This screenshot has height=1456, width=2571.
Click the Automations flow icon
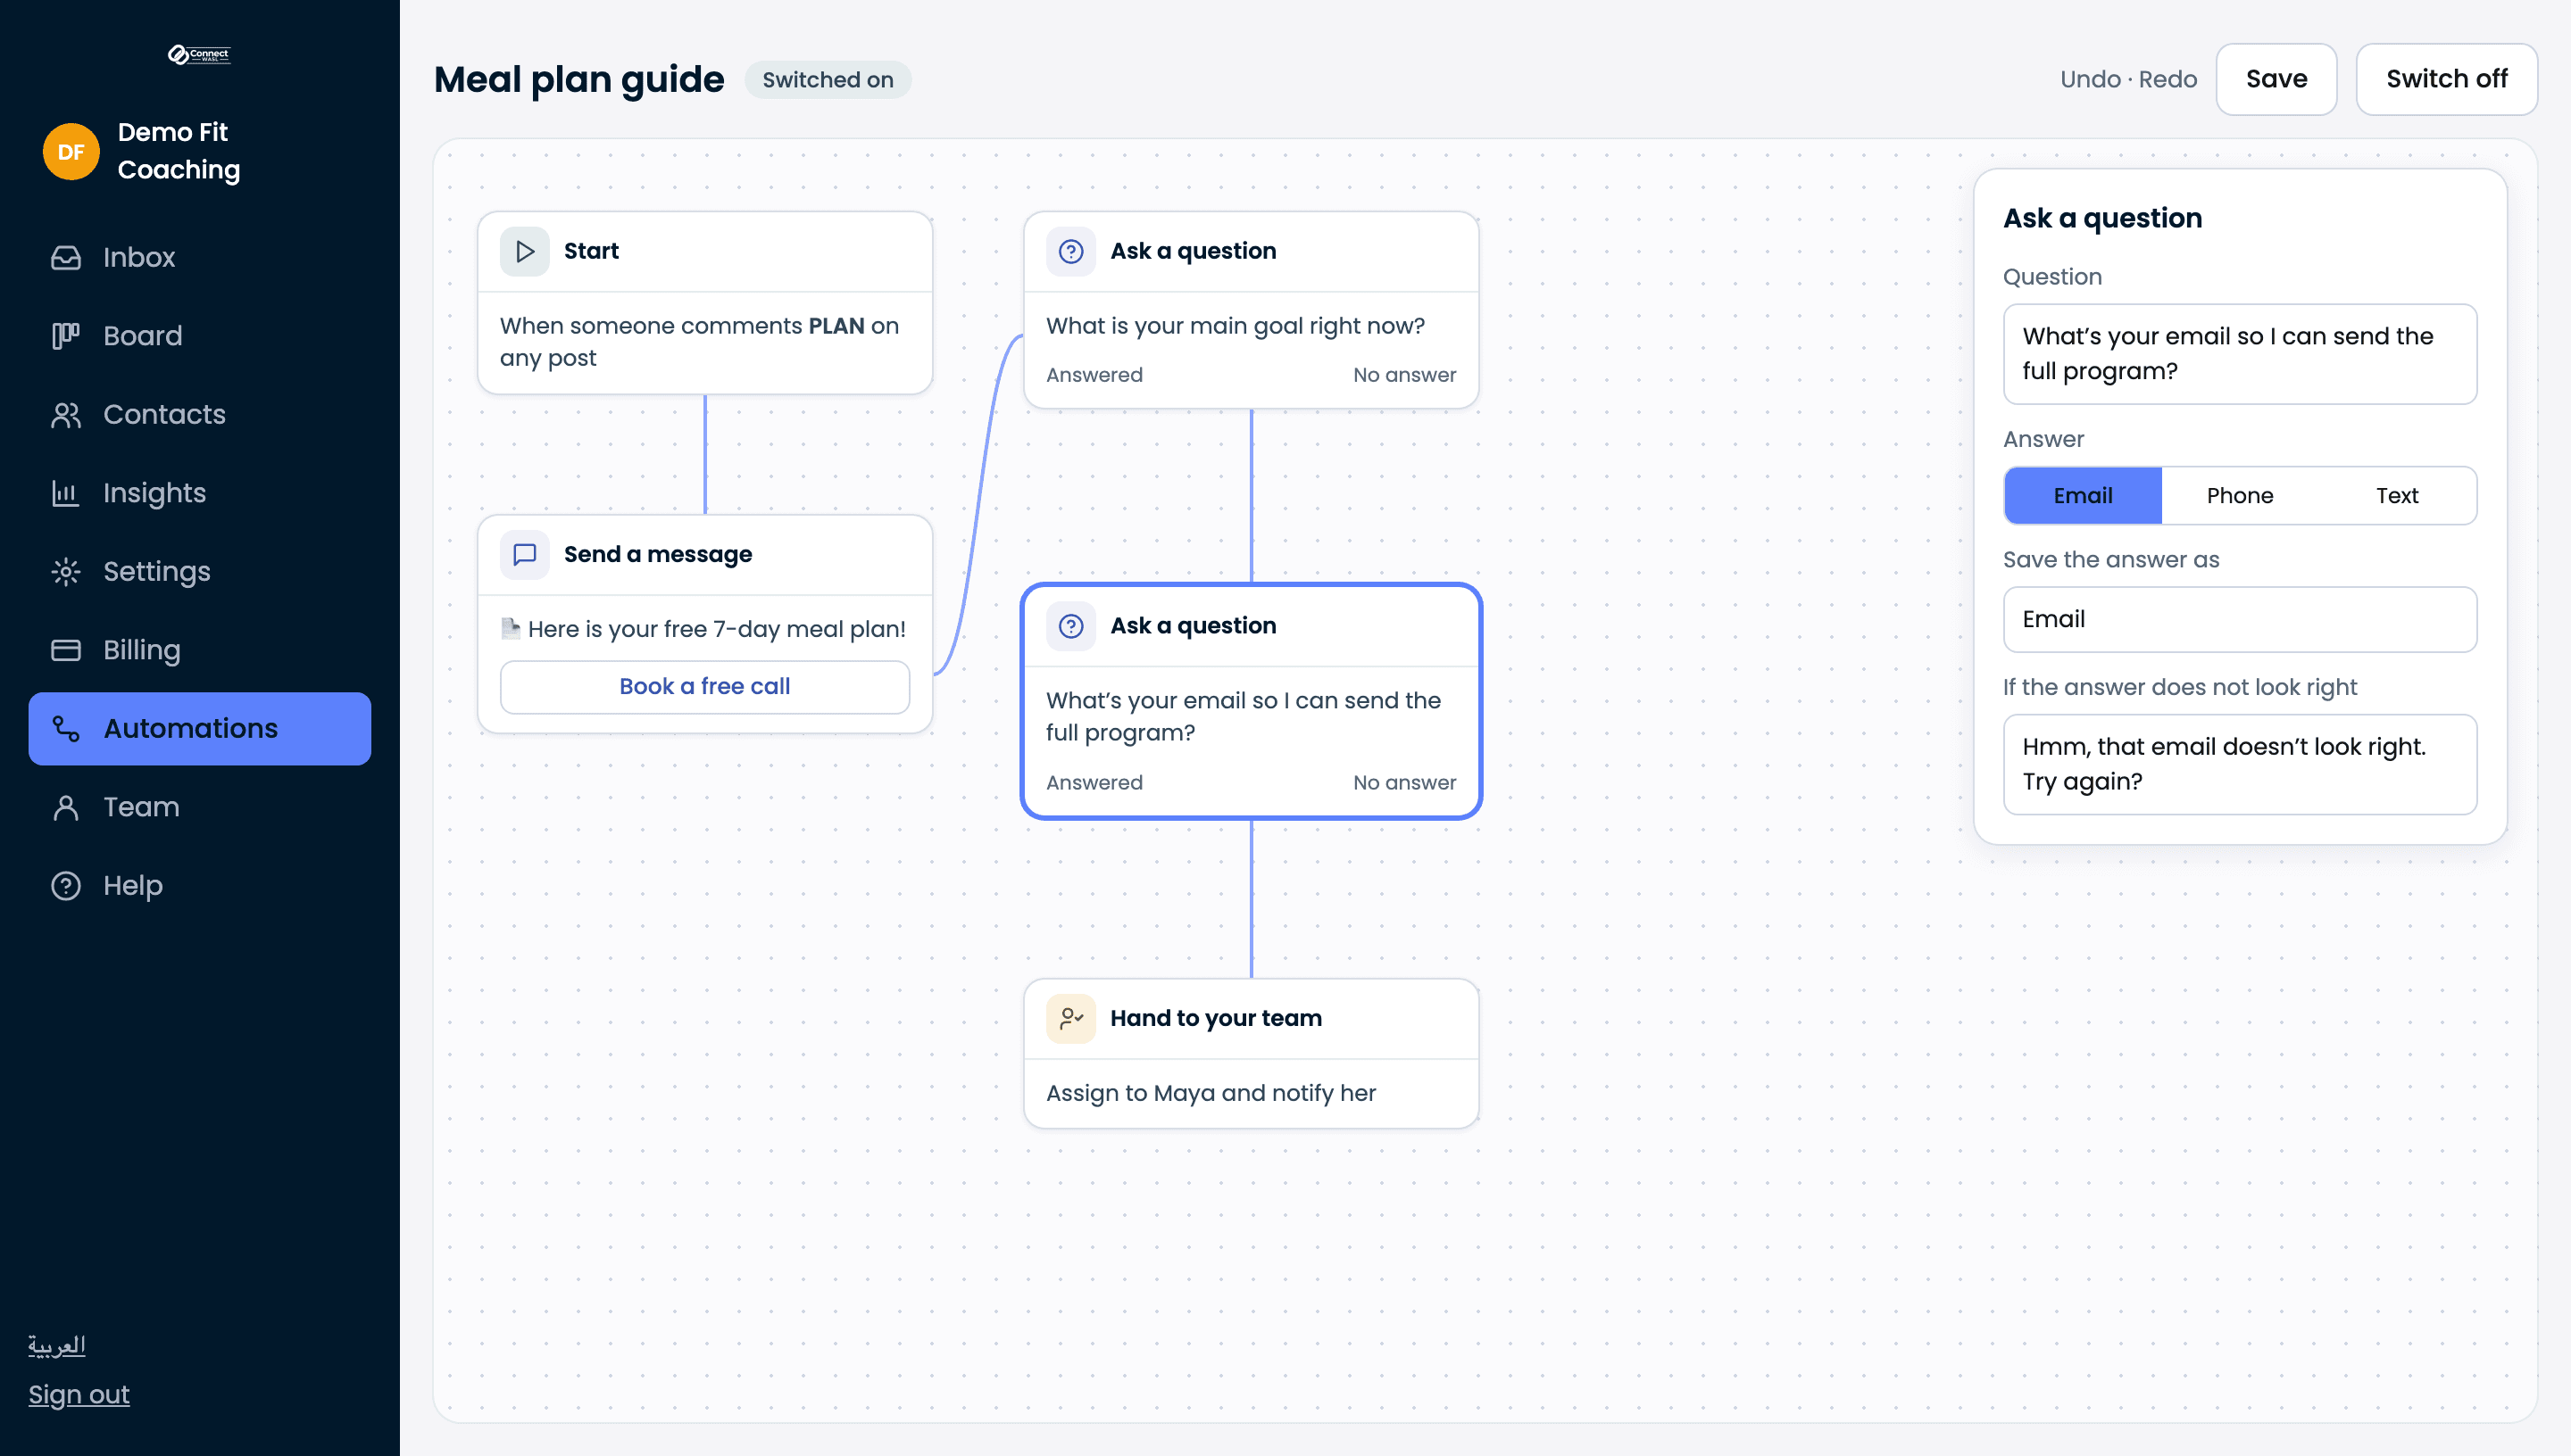tap(66, 729)
